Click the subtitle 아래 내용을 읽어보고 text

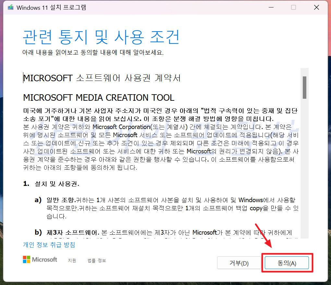click(x=93, y=52)
